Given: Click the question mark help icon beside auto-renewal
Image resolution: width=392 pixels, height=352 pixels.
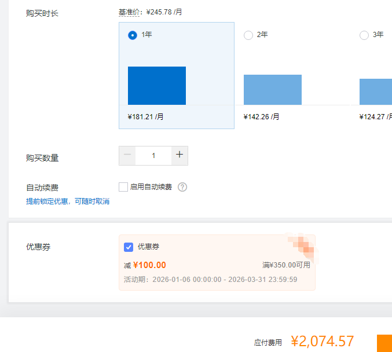Looking at the screenshot, I should (x=182, y=187).
